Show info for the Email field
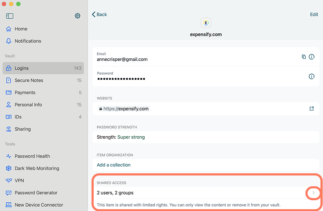323x211 pixels. 312,57
